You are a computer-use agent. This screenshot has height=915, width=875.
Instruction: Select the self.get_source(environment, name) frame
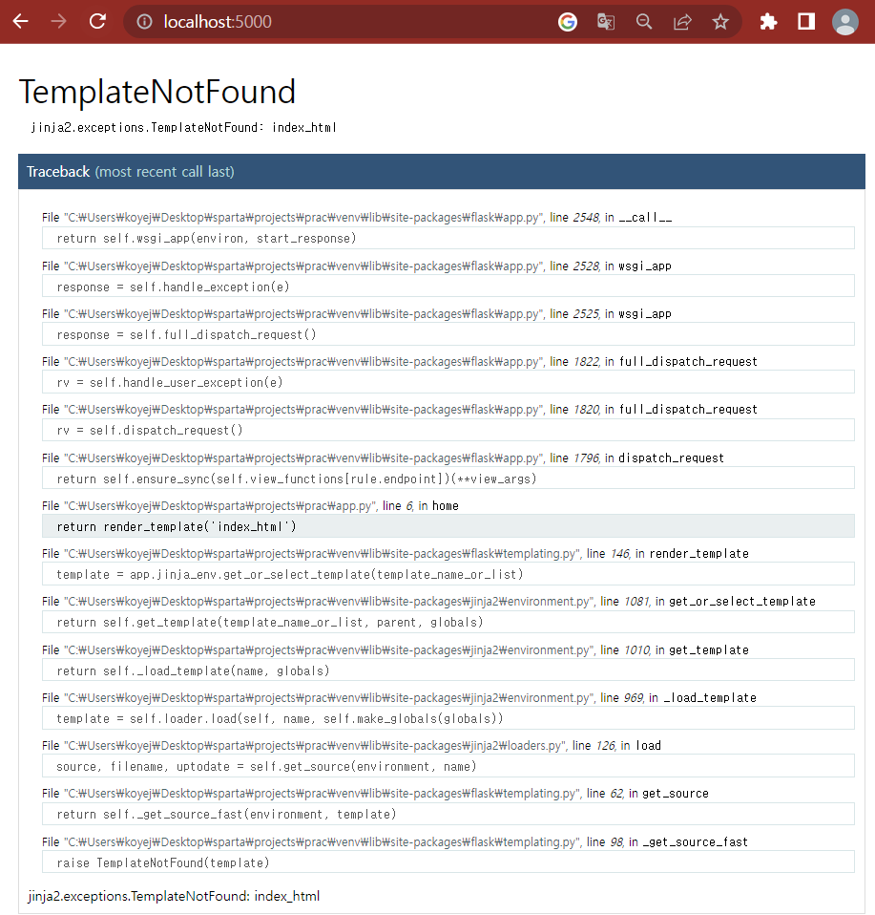tap(448, 766)
